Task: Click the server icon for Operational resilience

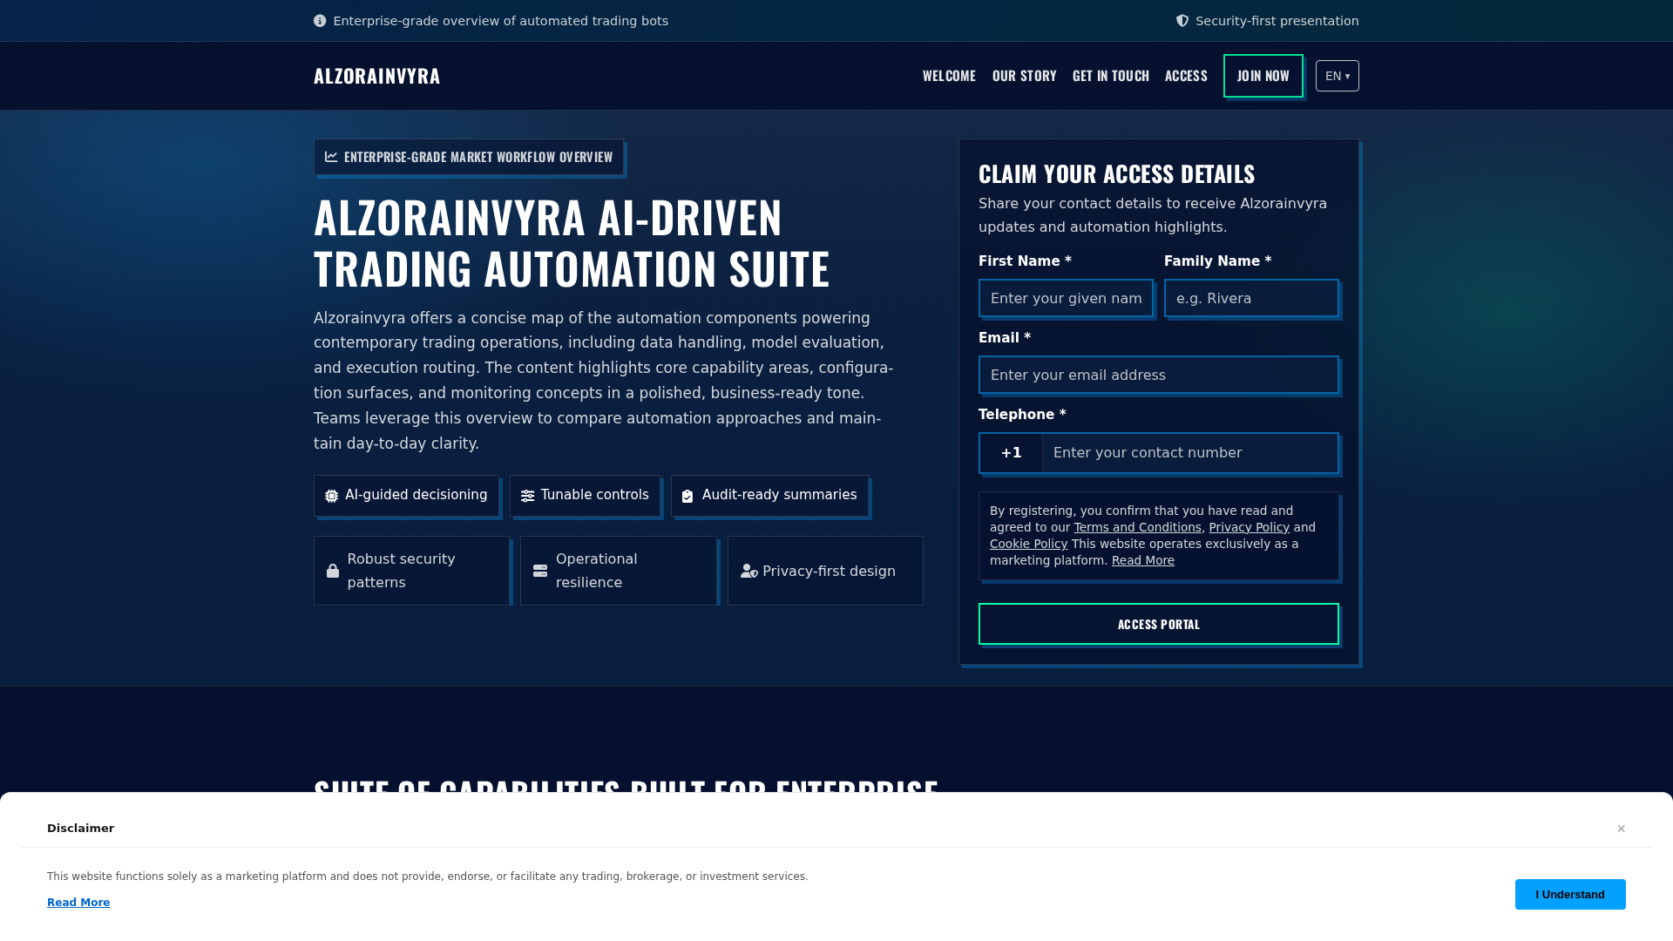Action: (540, 571)
